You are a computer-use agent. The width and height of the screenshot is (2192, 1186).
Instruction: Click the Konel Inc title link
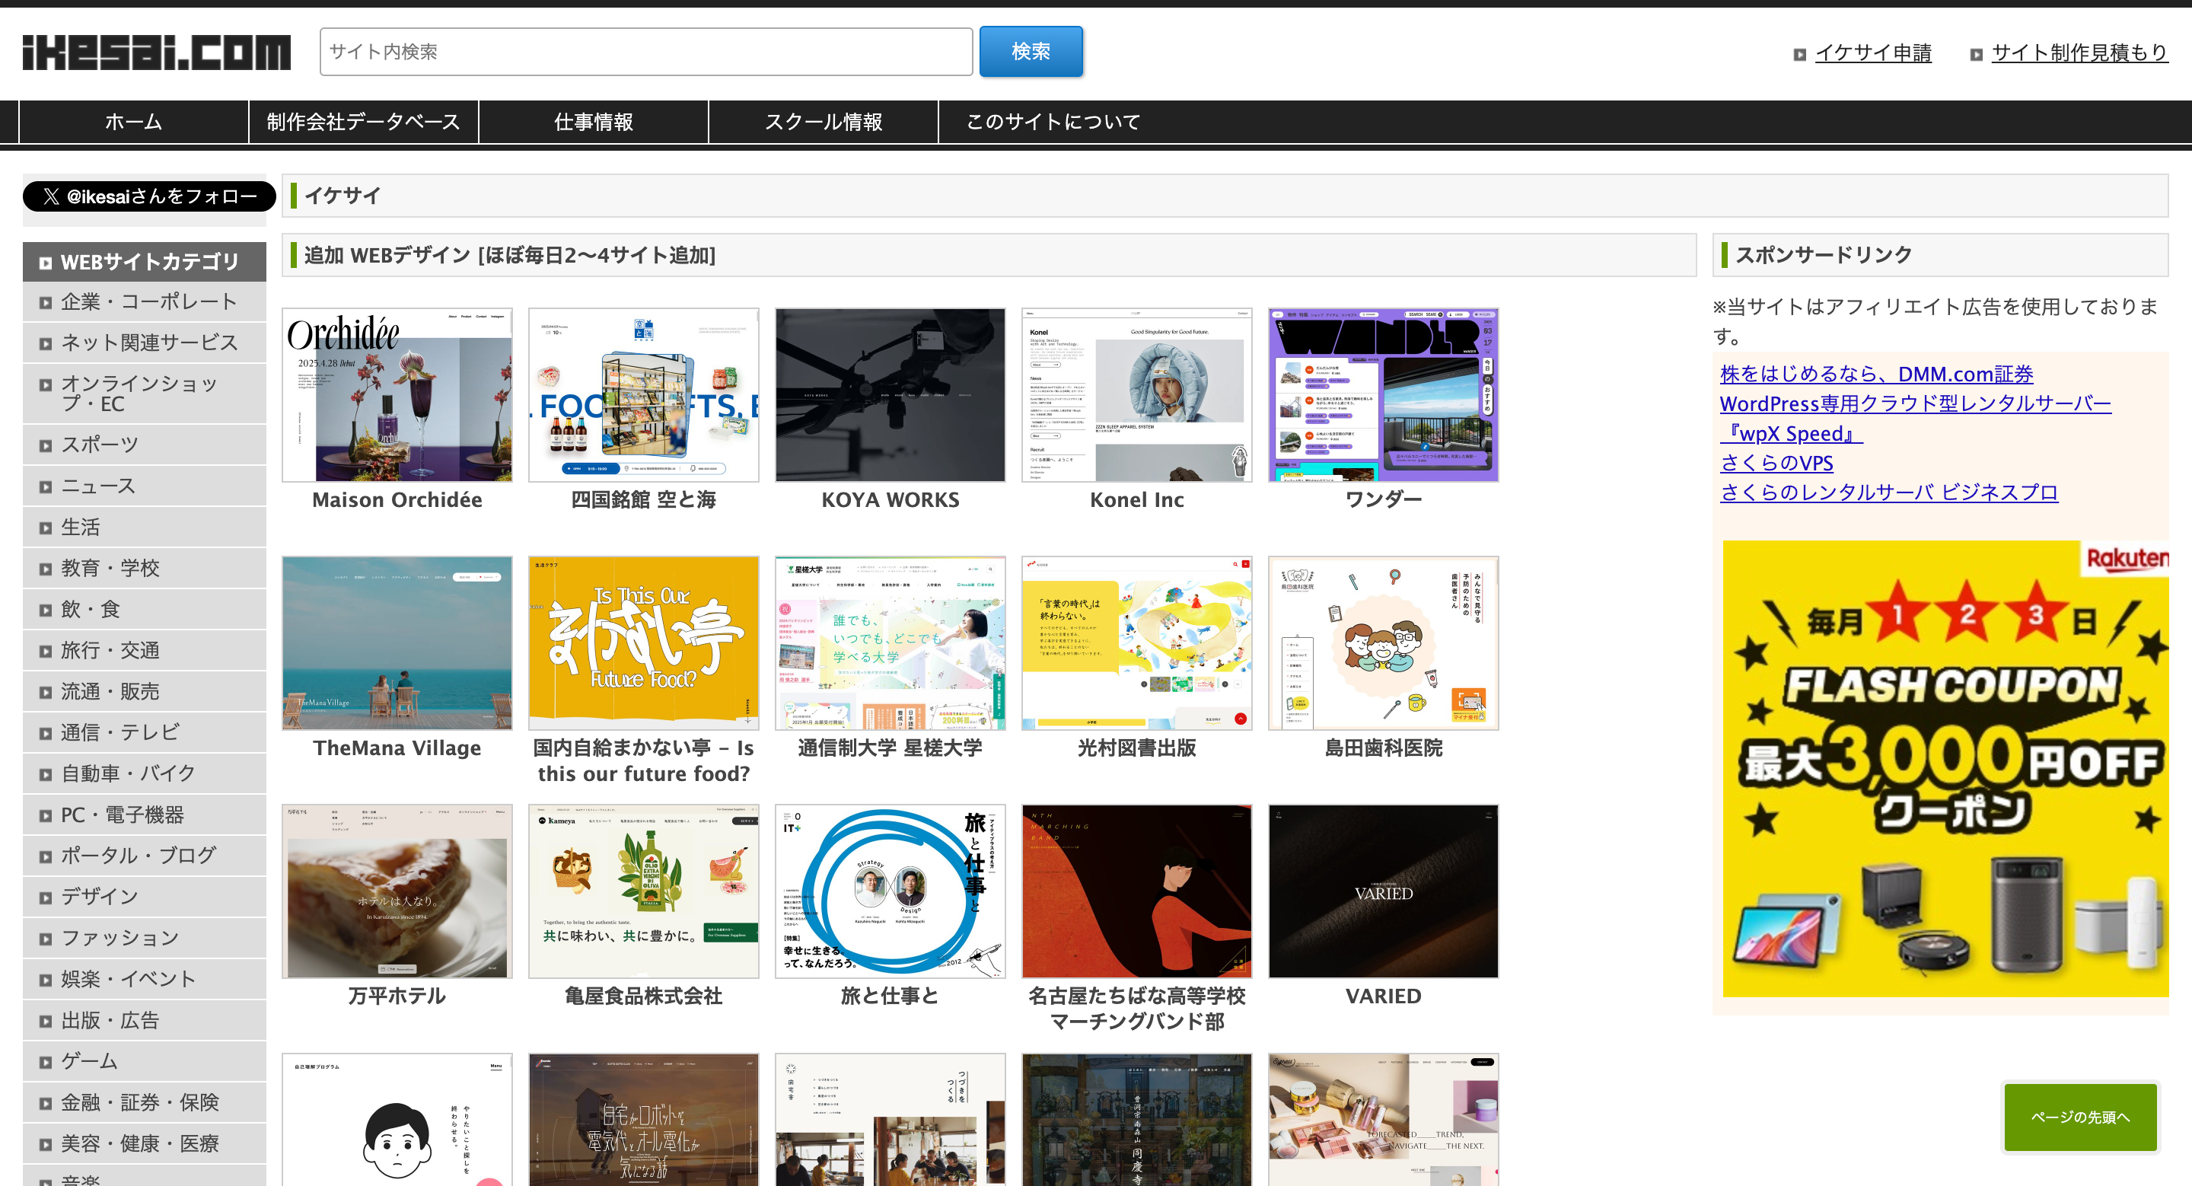(x=1137, y=500)
